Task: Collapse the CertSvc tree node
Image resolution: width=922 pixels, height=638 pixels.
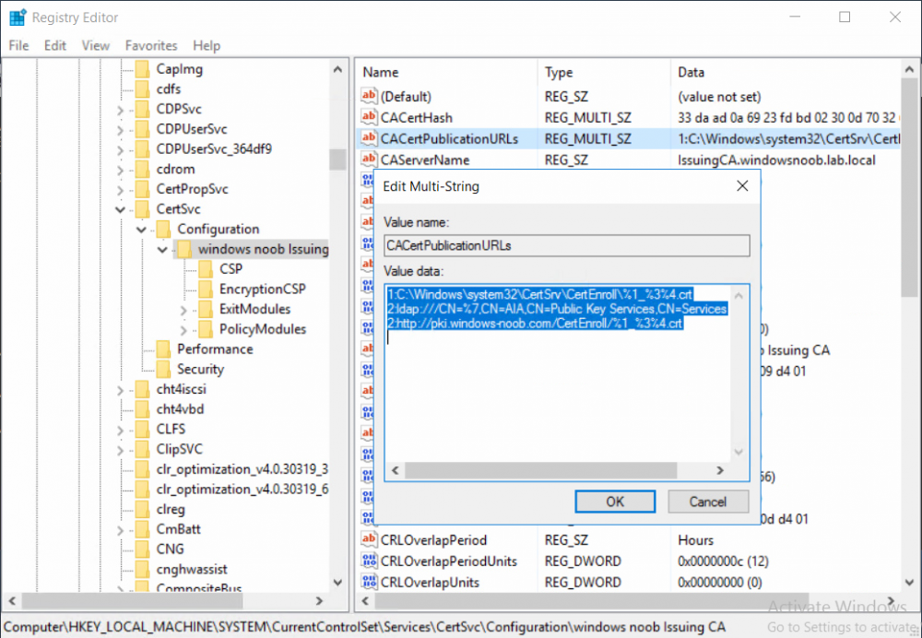Action: (x=121, y=209)
